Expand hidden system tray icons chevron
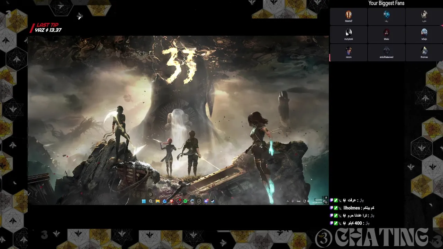Viewport: 443px width, 249px height. [288, 201]
